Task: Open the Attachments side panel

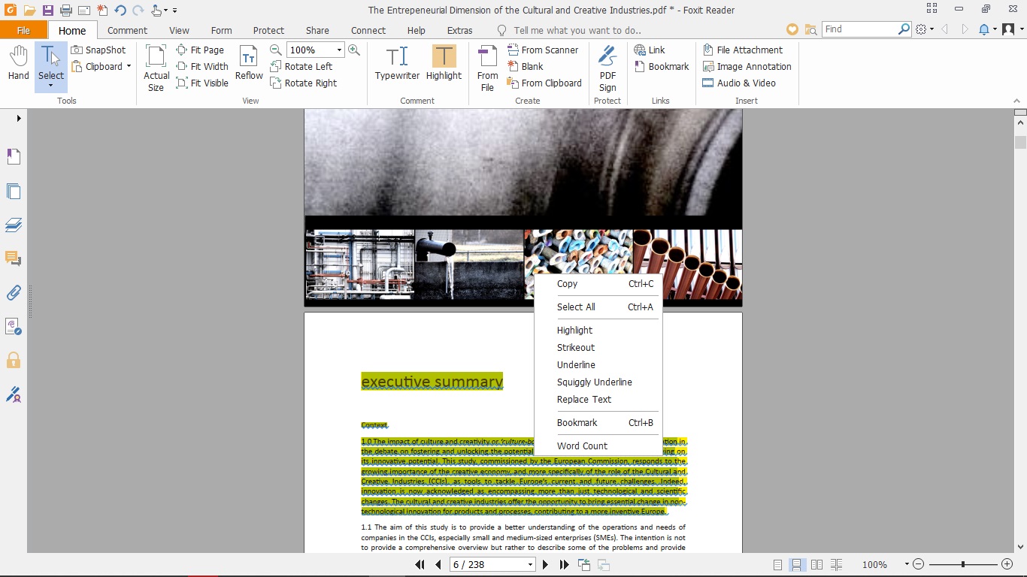Action: 14,292
